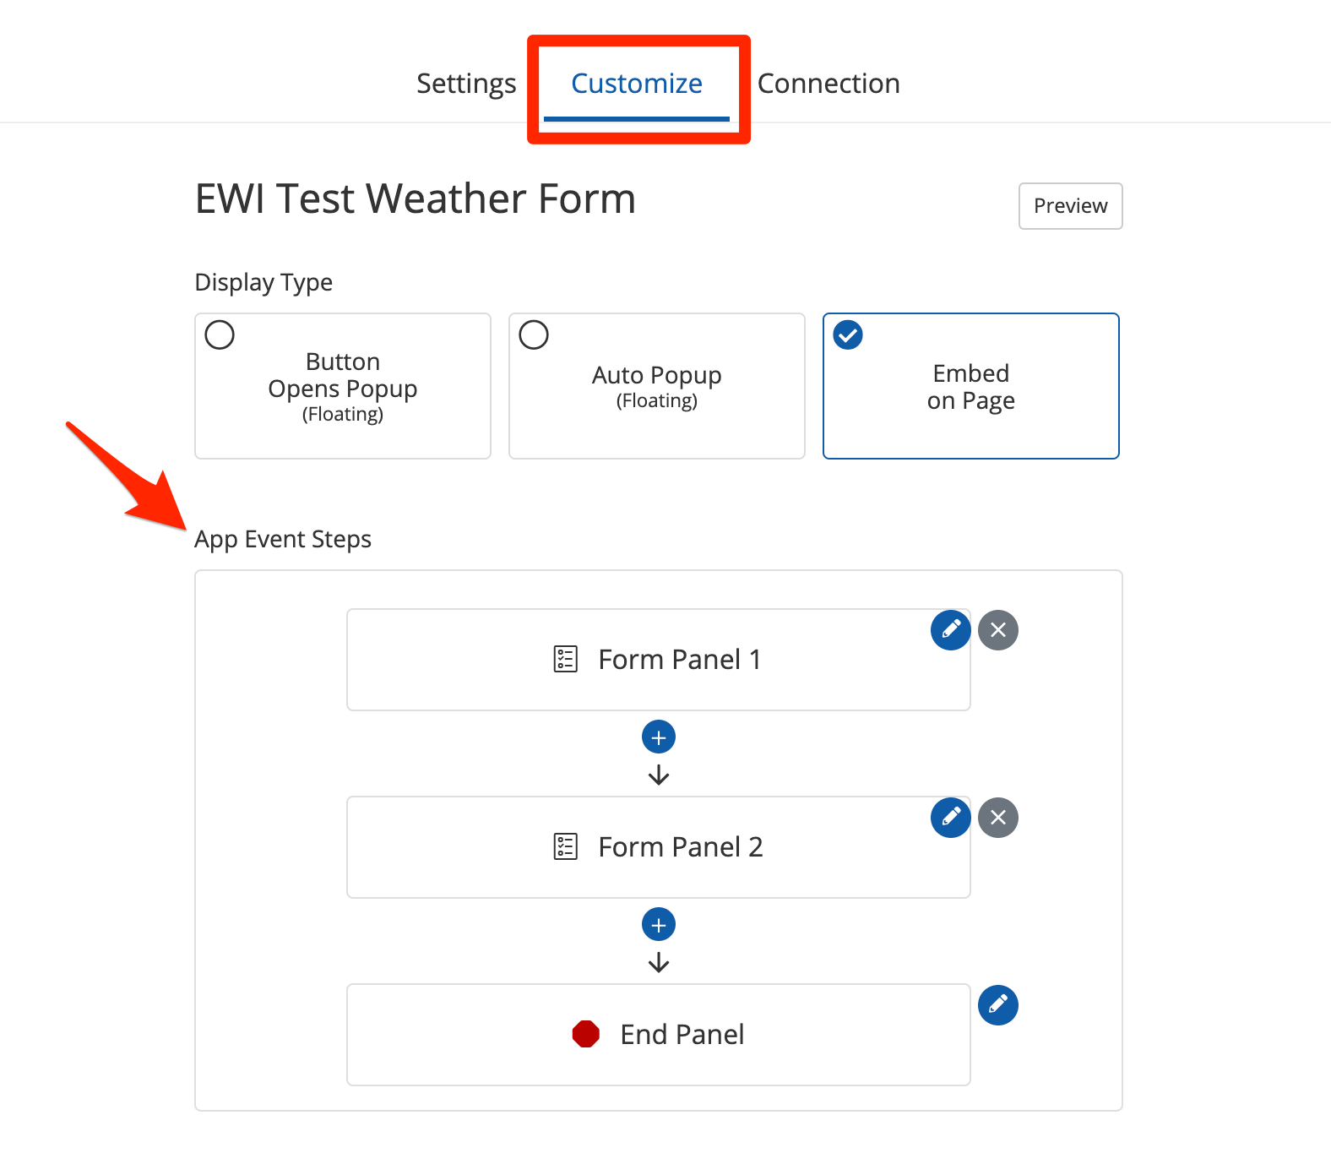Delete Form Panel 2 with X icon
Viewport: 1331px width, 1164px height.
[997, 818]
